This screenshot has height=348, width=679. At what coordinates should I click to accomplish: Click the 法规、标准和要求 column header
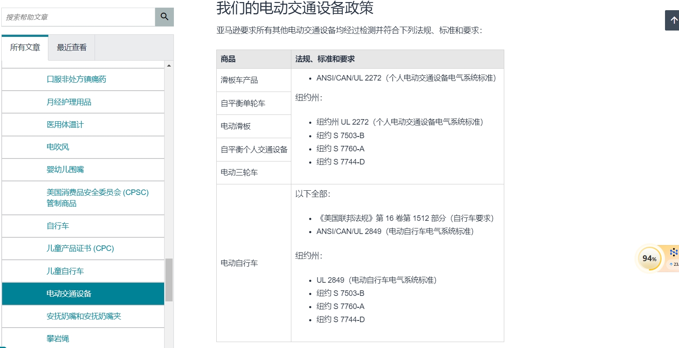[x=397, y=59]
